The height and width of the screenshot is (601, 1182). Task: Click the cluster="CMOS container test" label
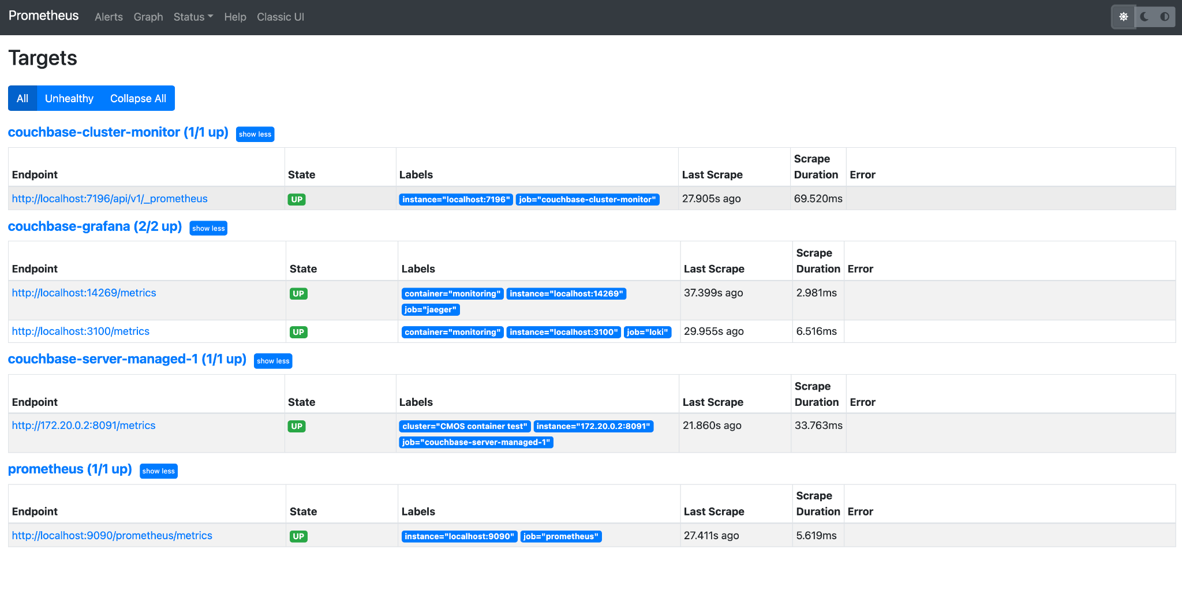[465, 426]
